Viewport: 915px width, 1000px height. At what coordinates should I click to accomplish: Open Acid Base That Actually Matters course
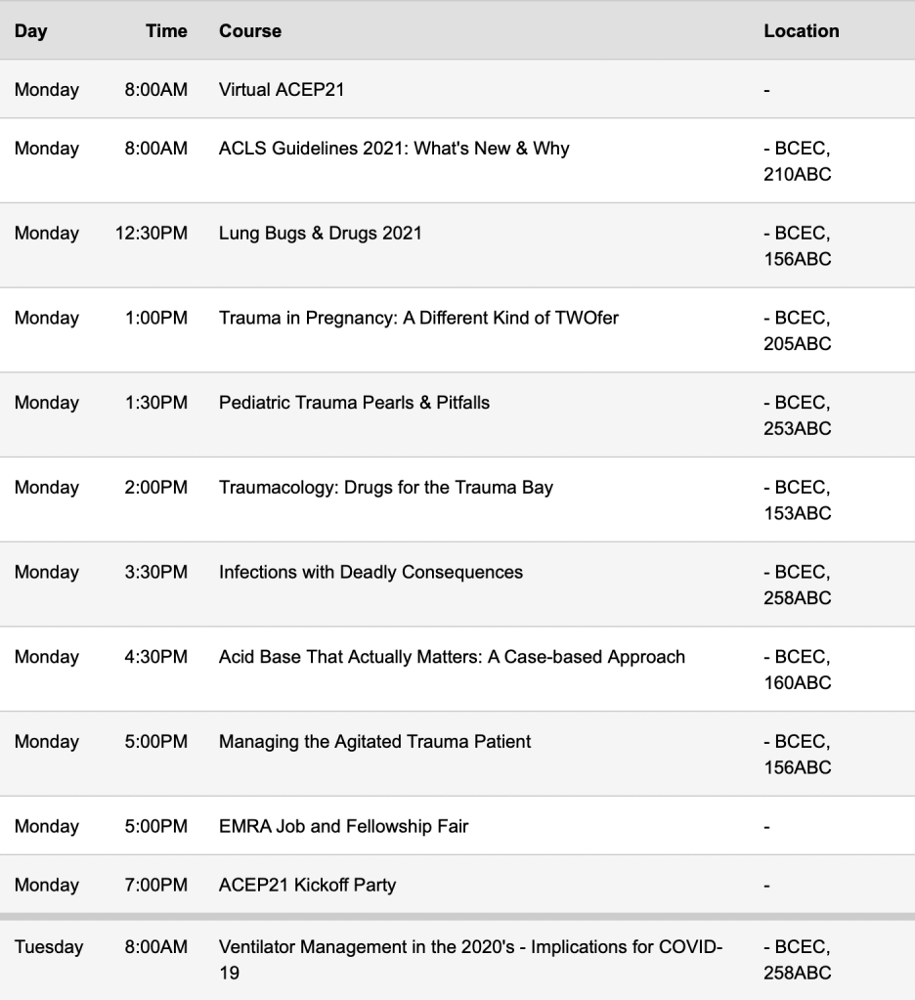click(x=452, y=657)
